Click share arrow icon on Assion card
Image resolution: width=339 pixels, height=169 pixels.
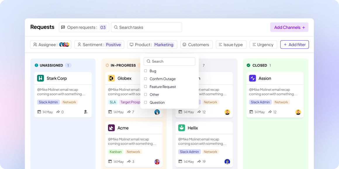point(270,112)
